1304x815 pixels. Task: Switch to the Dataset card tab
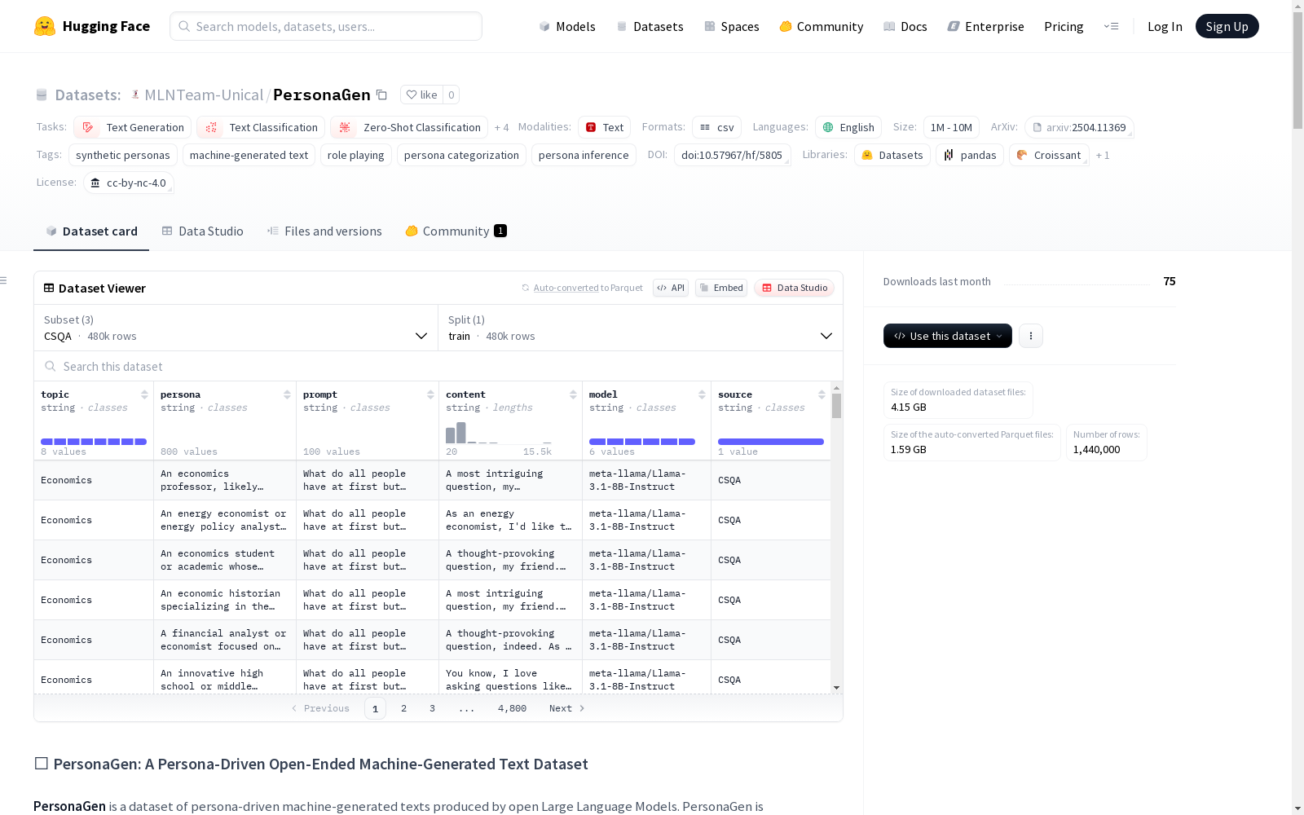[91, 231]
